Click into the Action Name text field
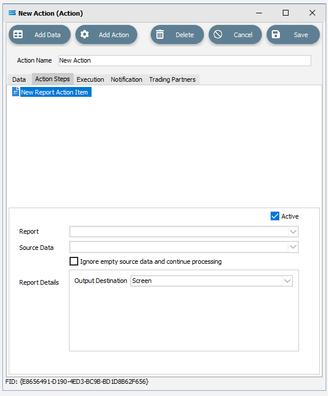Image resolution: width=328 pixels, height=396 pixels. 185,61
